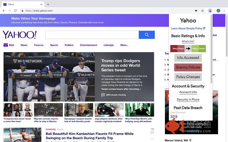The width and height of the screenshot is (228, 142).
Task: Click the What's this? link
Action: point(188,42)
